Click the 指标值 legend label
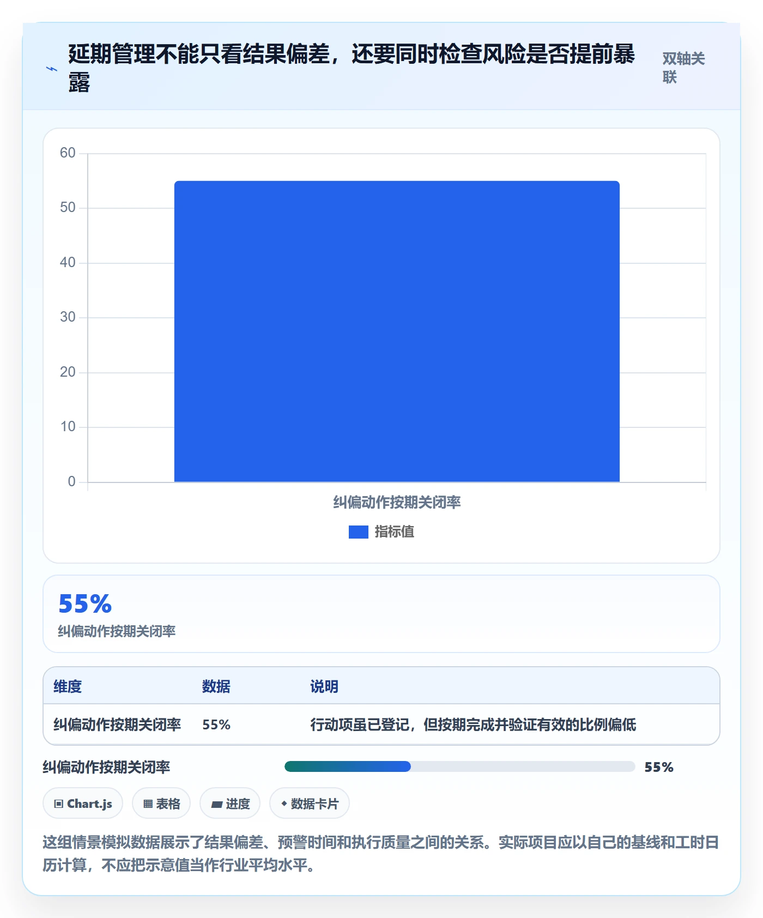The image size is (763, 918). coord(395,532)
